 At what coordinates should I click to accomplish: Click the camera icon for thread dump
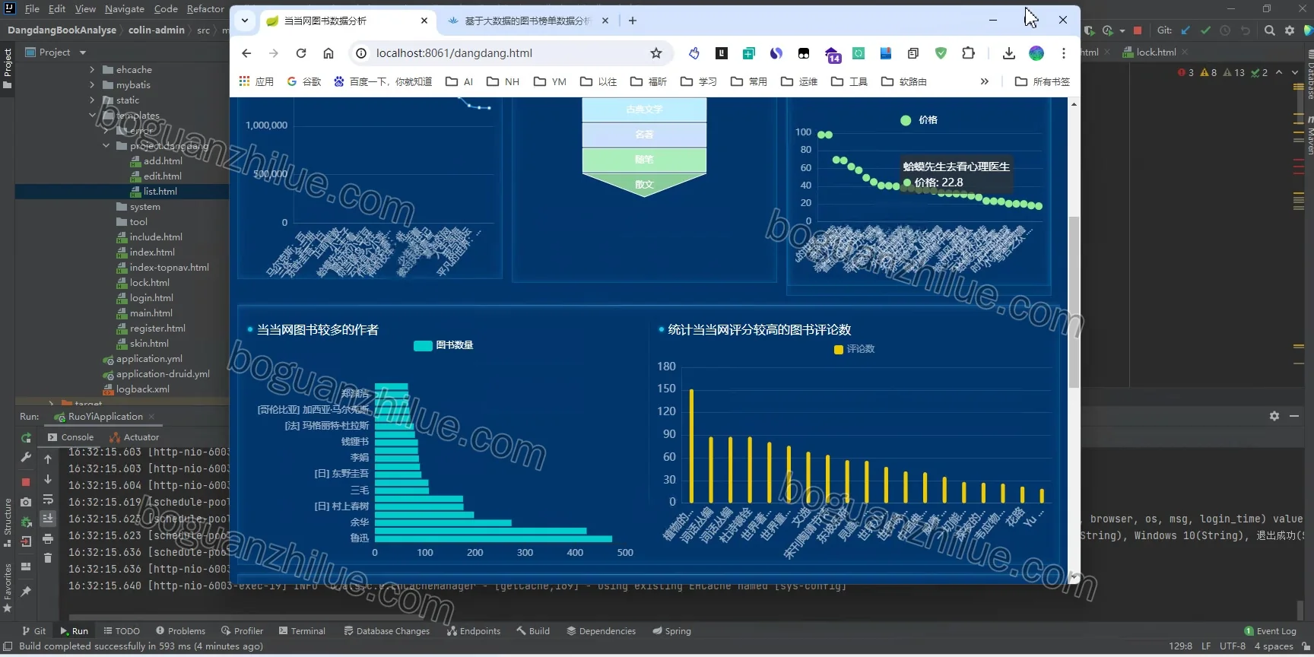(26, 502)
